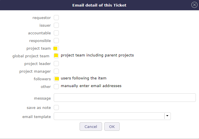Enable the requestor checkbox
This screenshot has width=199, height=139.
point(56,18)
